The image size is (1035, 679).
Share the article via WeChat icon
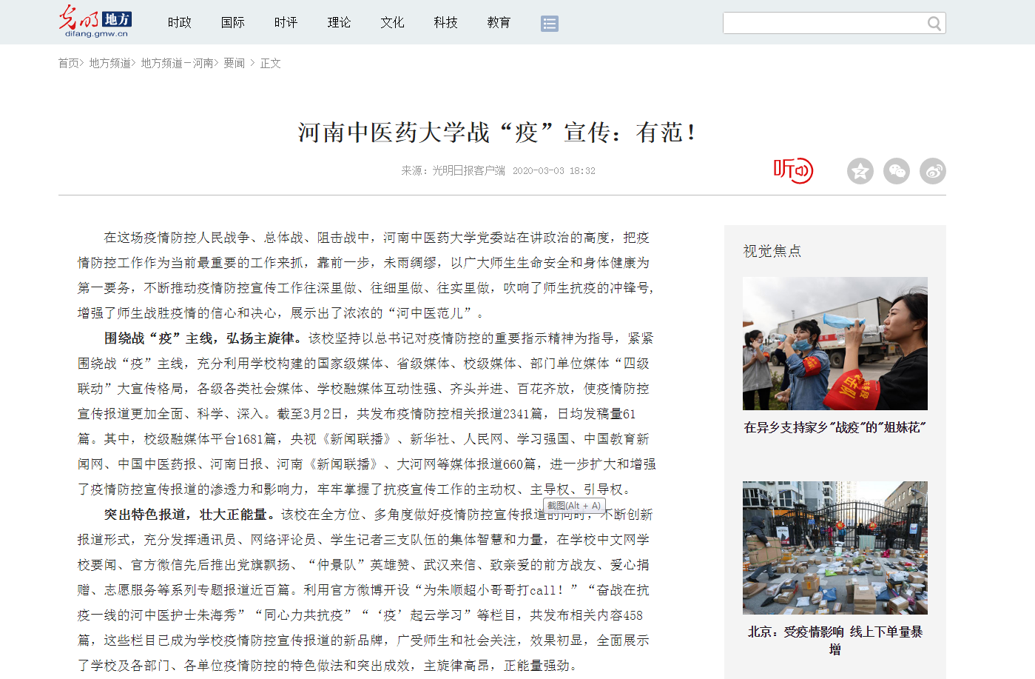896,171
